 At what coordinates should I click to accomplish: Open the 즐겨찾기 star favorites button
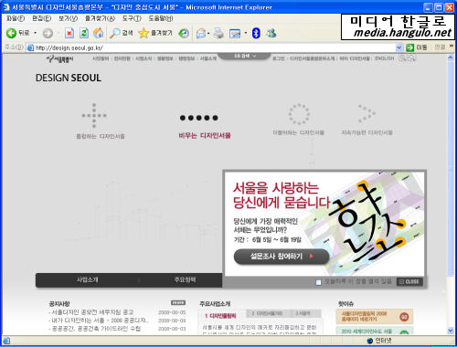[155, 33]
